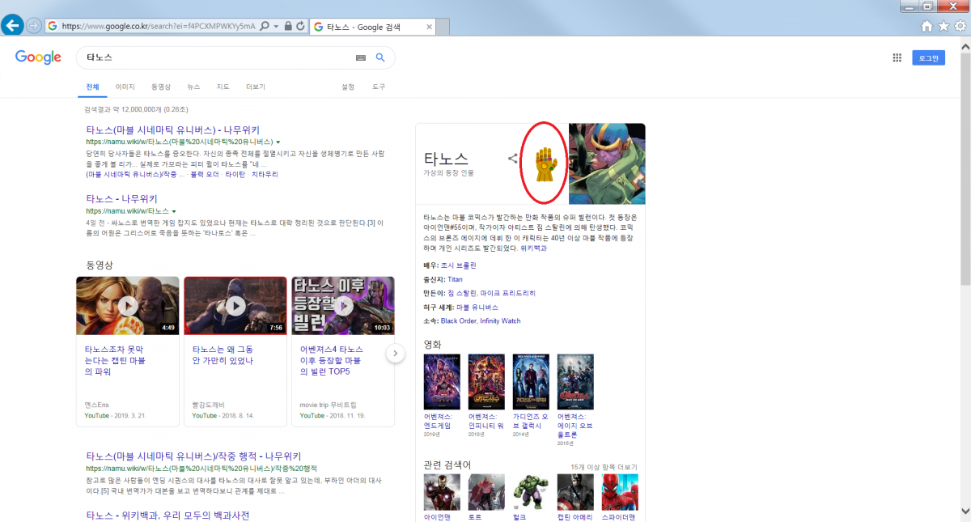Click the Refresh page icon
971x522 pixels.
pos(300,26)
